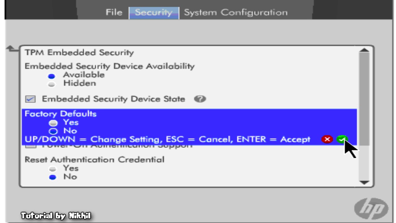The width and height of the screenshot is (396, 223).
Task: Open the System Configuration tab
Action: click(x=236, y=13)
